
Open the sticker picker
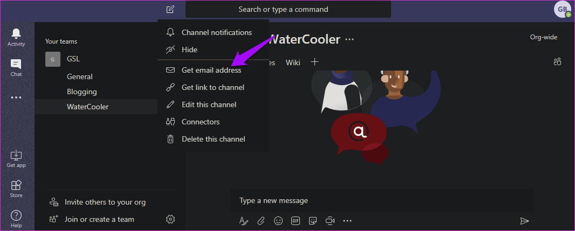[313, 220]
